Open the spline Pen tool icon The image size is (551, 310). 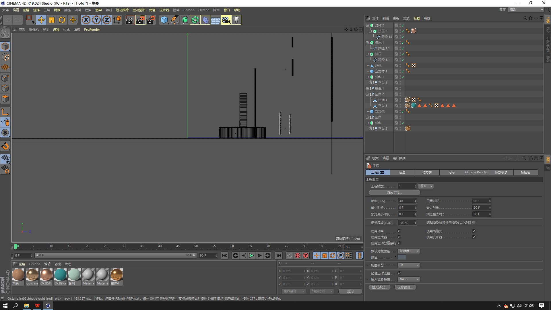pos(174,20)
